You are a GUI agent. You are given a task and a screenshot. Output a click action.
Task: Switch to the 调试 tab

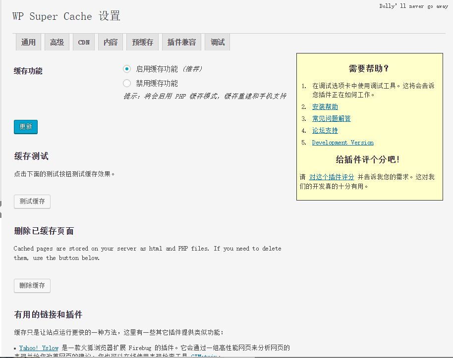(x=218, y=42)
